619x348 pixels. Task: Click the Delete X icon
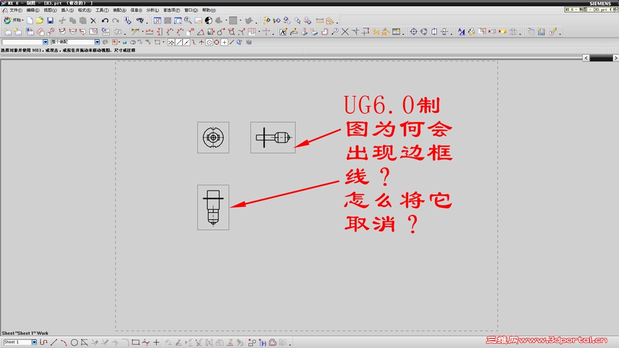coord(93,21)
